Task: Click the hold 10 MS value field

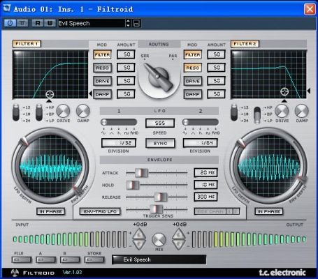Action: pos(205,185)
